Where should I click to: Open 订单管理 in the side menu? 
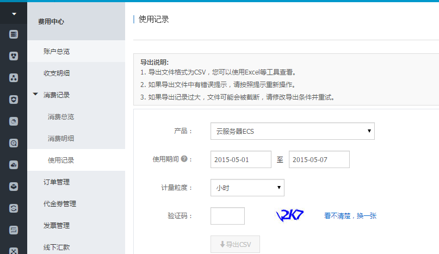(57, 182)
